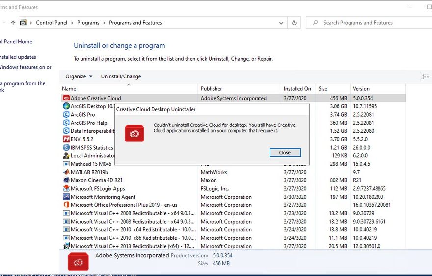The width and height of the screenshot is (432, 276).
Task: Open the installed updates link
Action: pos(18,57)
